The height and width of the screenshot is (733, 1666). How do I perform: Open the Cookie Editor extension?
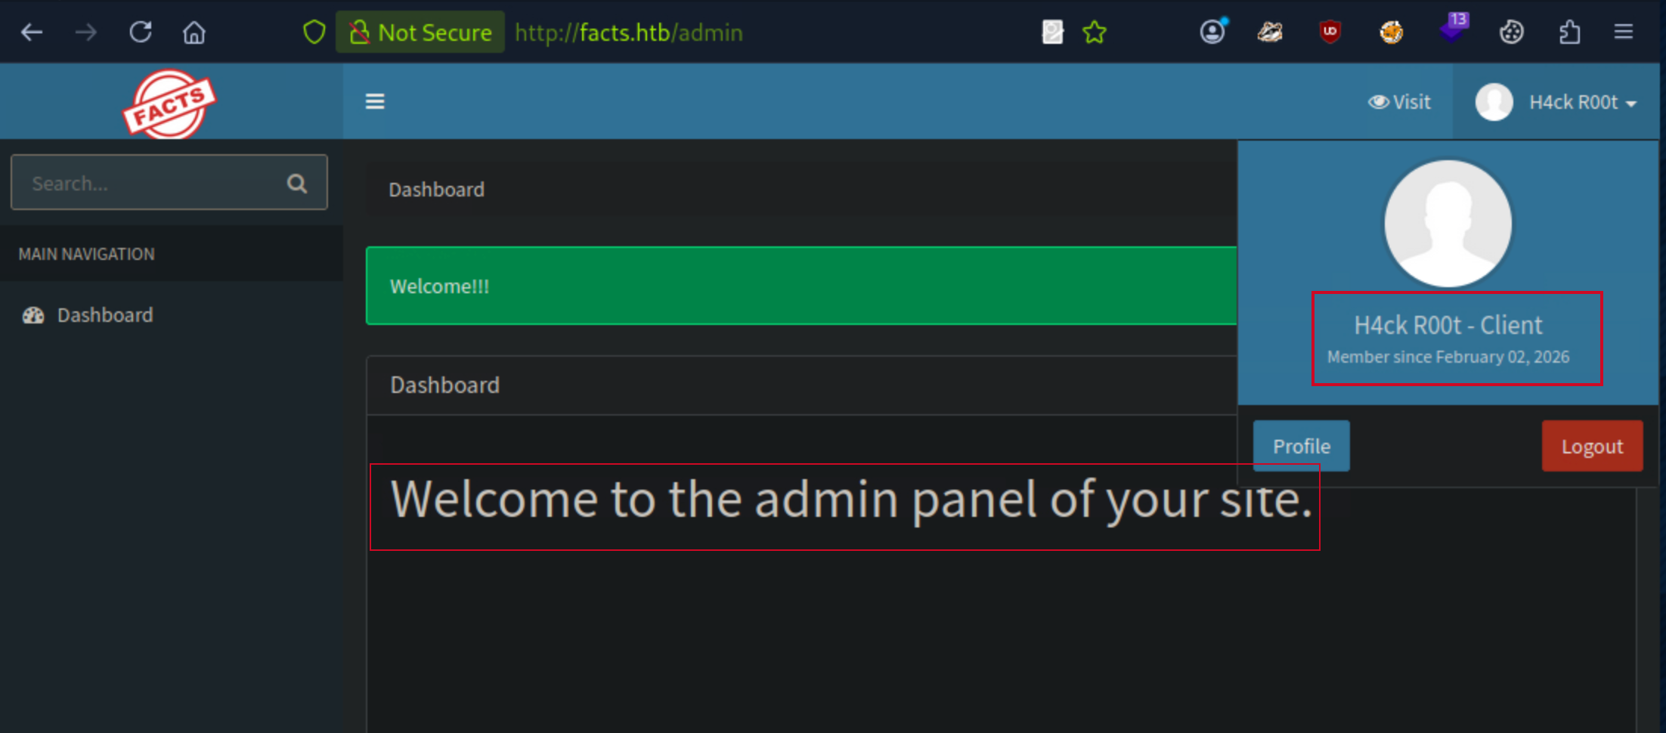pos(1512,32)
